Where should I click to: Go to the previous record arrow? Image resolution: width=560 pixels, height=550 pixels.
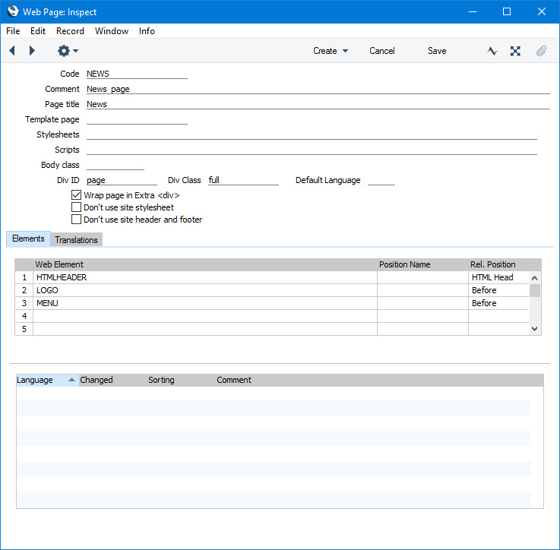click(12, 51)
